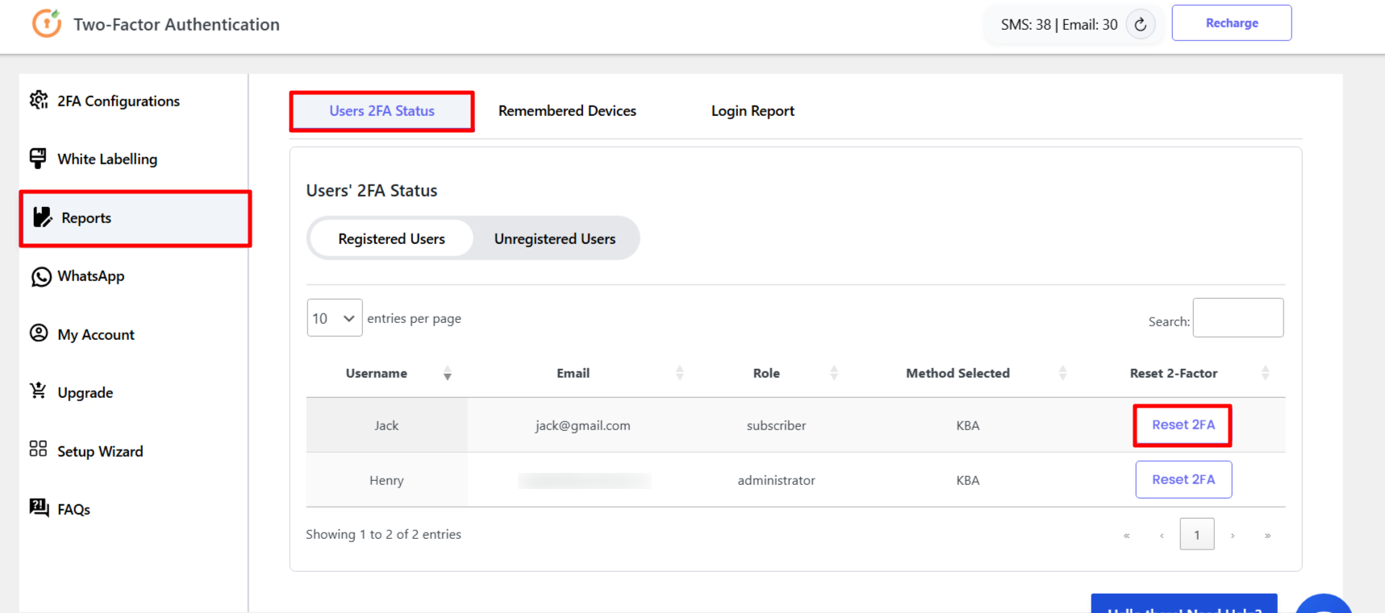The height and width of the screenshot is (613, 1385).
Task: Show Registered Users list
Action: point(391,238)
